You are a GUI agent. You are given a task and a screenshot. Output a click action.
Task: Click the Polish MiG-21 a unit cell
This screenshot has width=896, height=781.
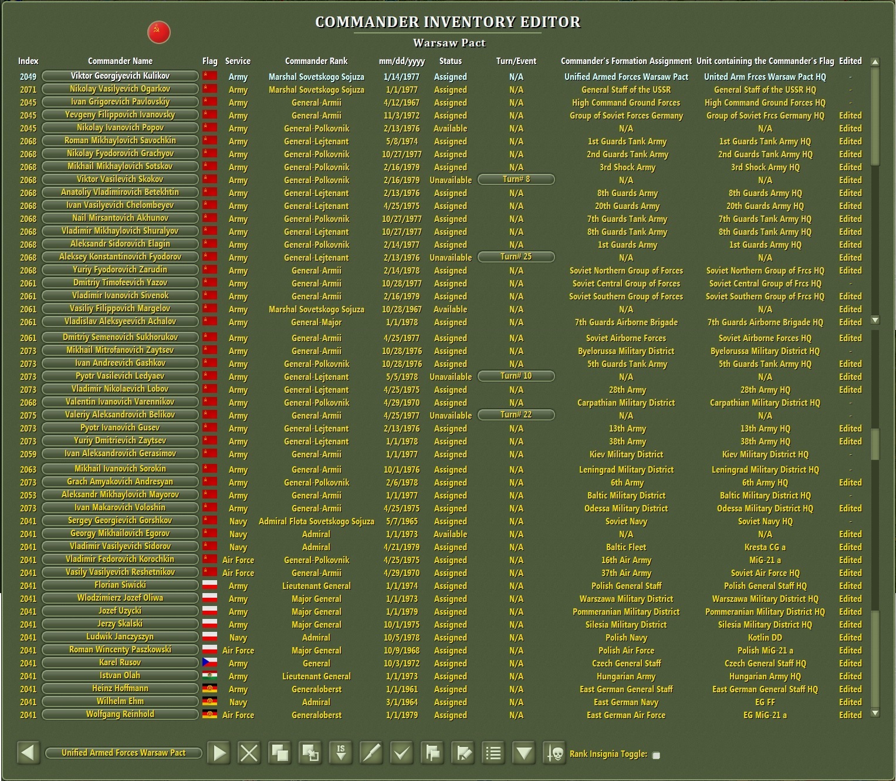coord(765,651)
